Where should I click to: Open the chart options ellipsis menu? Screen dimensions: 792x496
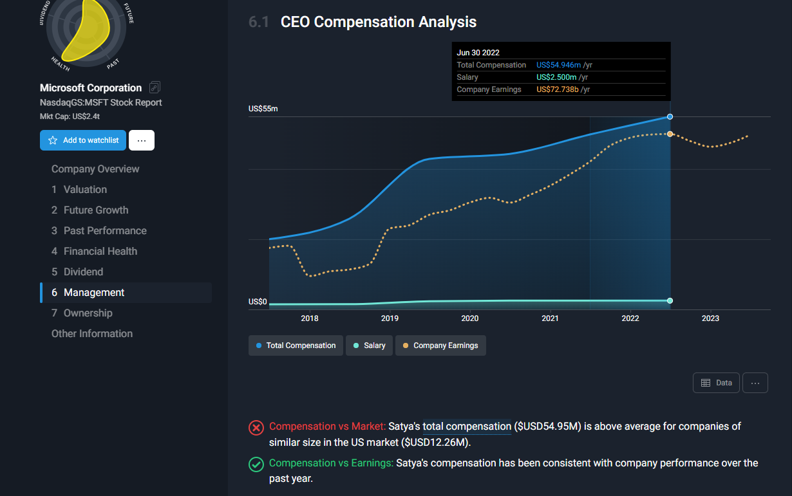[x=755, y=383]
